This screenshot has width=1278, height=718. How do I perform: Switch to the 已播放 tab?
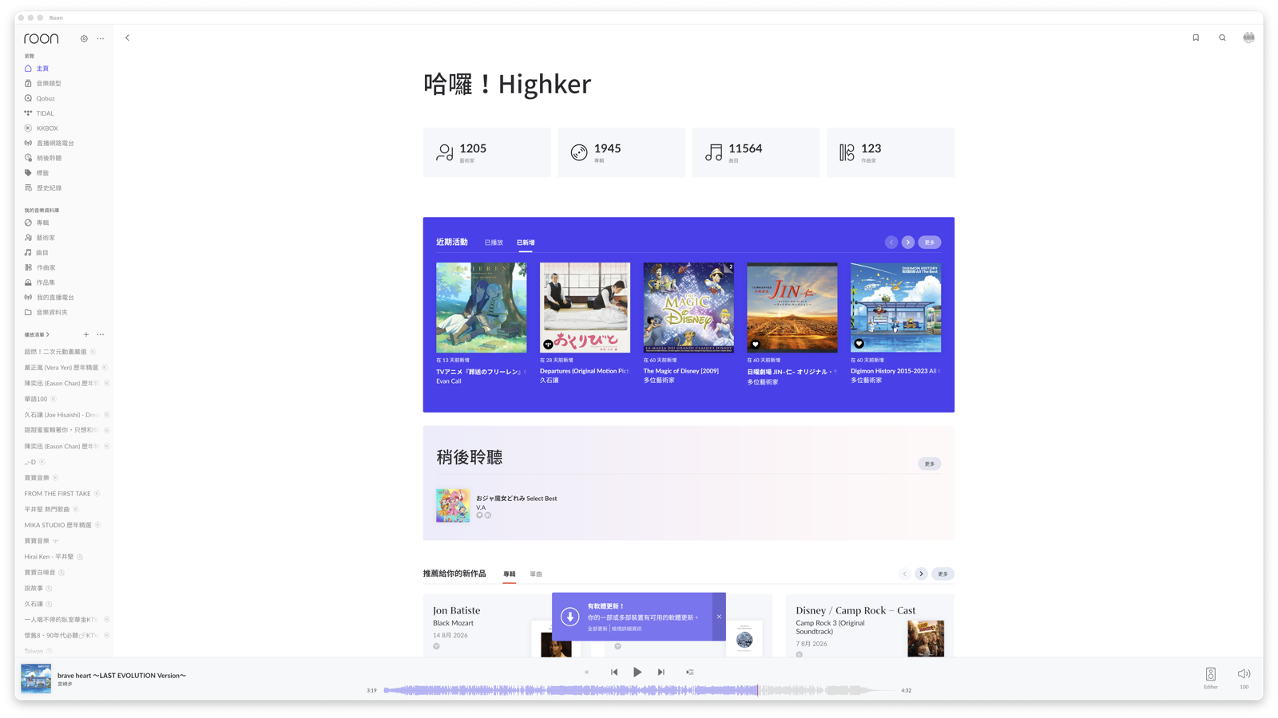[494, 243]
